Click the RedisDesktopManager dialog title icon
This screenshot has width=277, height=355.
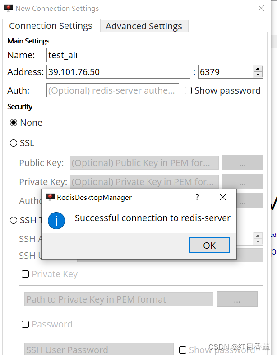pos(50,197)
